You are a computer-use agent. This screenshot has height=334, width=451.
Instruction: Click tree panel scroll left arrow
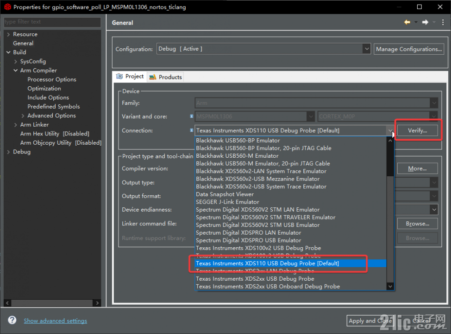coord(7,303)
